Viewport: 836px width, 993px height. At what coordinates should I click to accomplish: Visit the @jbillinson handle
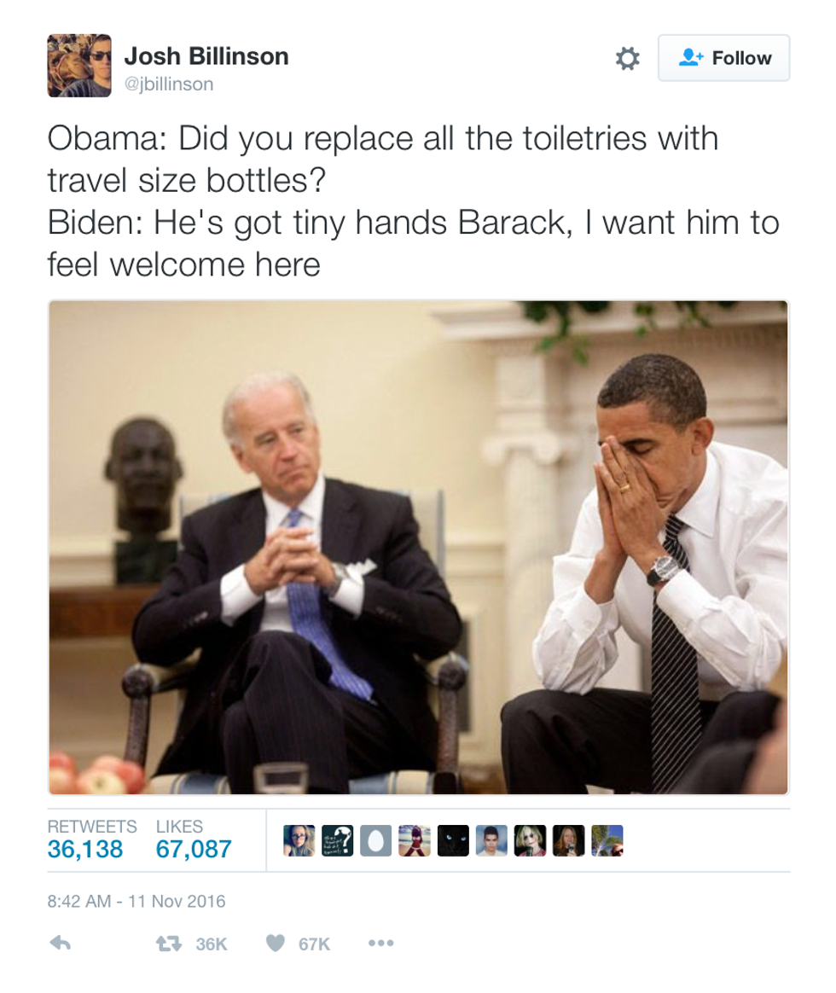pos(169,84)
